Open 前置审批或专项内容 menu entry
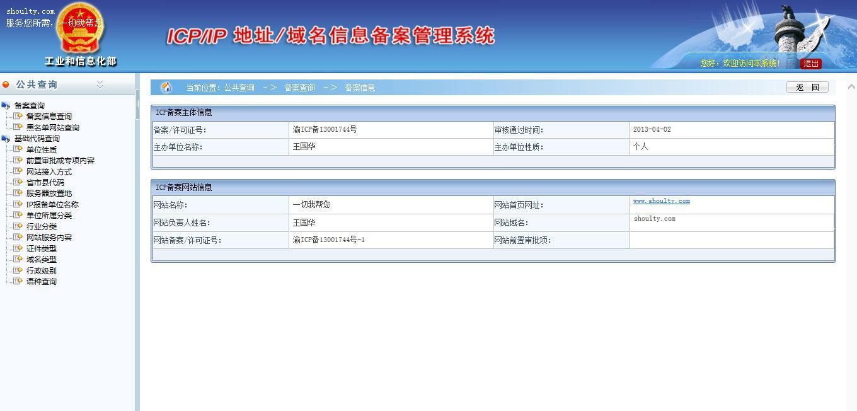The height and width of the screenshot is (411, 857). 60,161
